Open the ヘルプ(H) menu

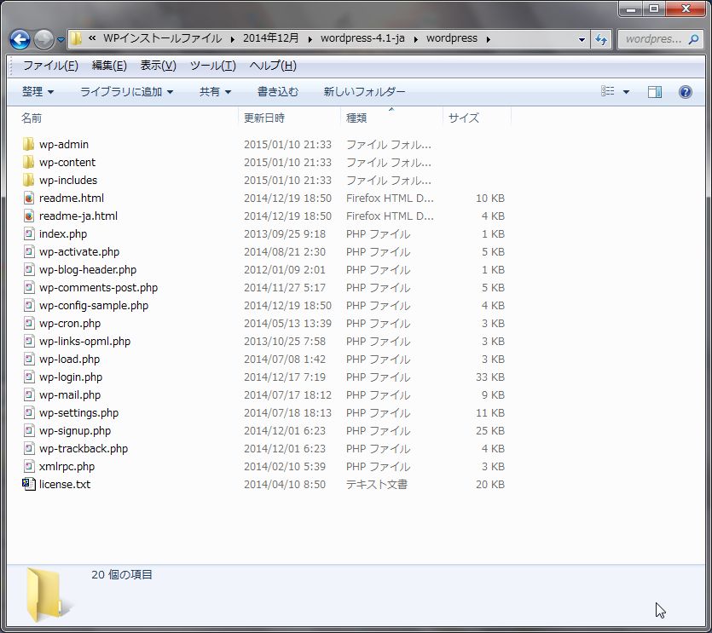[x=273, y=66]
